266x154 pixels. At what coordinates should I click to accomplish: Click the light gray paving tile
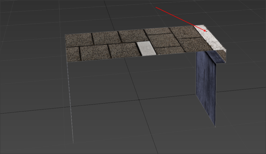coord(146,49)
